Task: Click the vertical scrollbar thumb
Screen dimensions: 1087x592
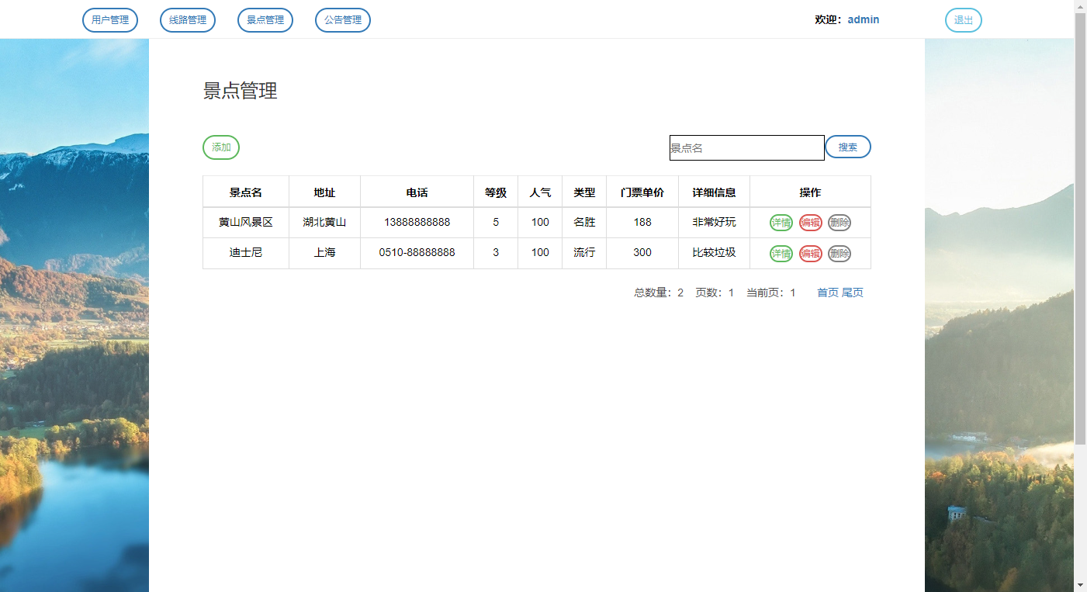Action: click(1080, 229)
